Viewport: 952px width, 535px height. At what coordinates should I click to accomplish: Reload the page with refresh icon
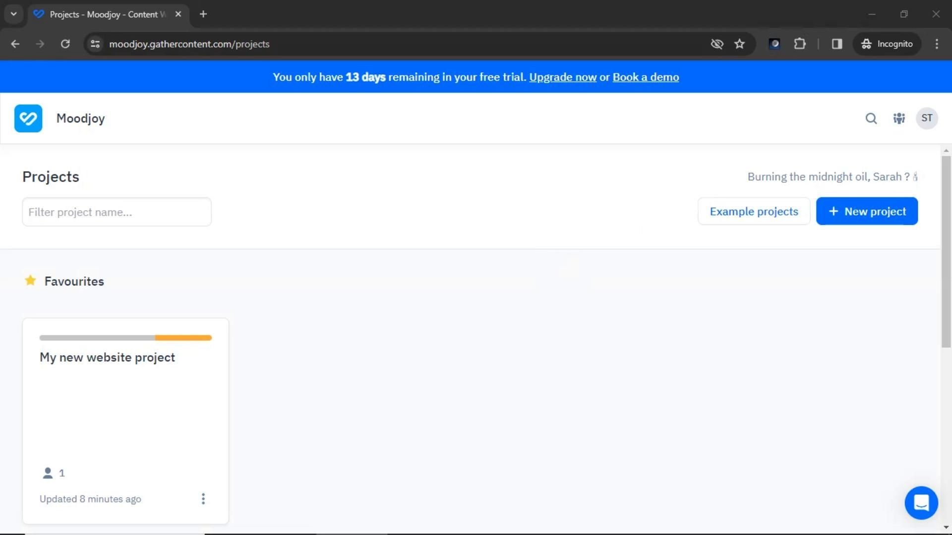pyautogui.click(x=65, y=44)
